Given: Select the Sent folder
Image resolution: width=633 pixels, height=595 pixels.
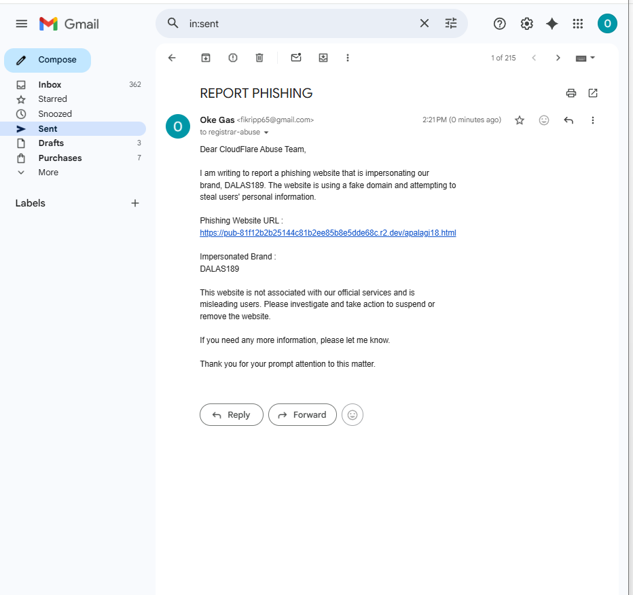Looking at the screenshot, I should click(x=73, y=129).
